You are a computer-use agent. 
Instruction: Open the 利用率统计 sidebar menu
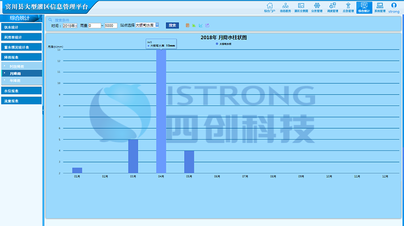[21, 37]
